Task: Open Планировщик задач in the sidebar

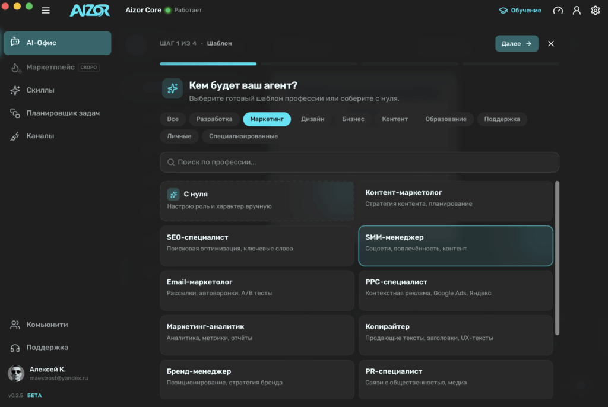Action: [x=58, y=113]
